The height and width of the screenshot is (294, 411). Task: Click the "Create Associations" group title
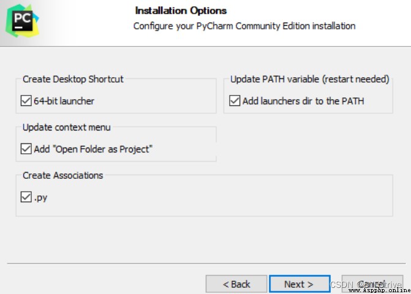pyautogui.click(x=63, y=176)
